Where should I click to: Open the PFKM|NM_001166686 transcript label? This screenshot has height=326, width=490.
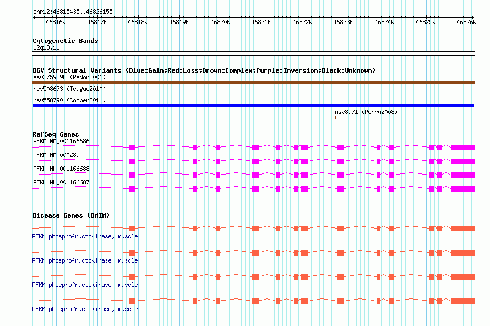61,142
